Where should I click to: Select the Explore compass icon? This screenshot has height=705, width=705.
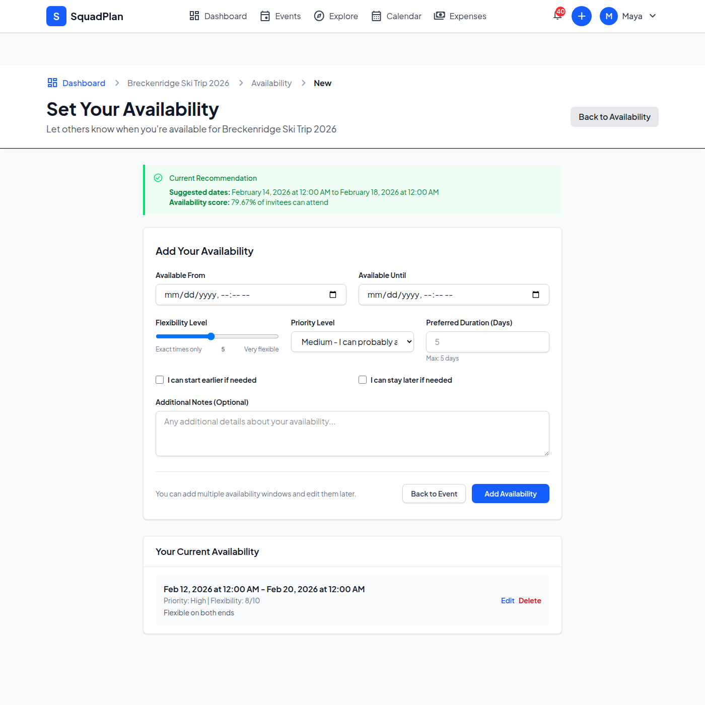pos(319,16)
